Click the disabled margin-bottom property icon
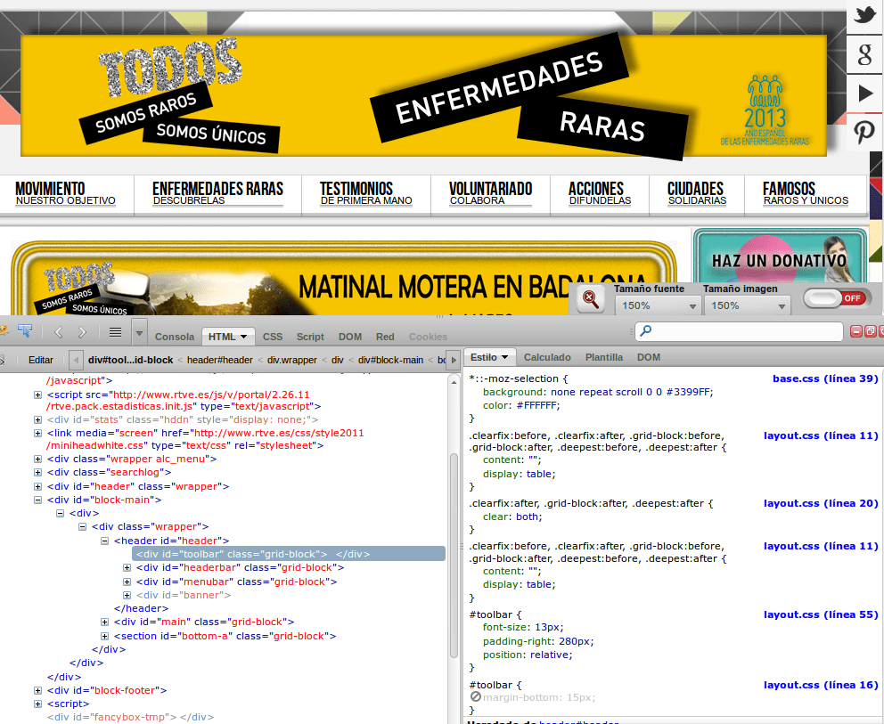This screenshot has height=724, width=884. click(x=476, y=697)
